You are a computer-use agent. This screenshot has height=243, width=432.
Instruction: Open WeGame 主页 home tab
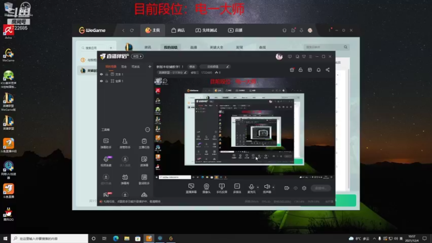coord(153,30)
